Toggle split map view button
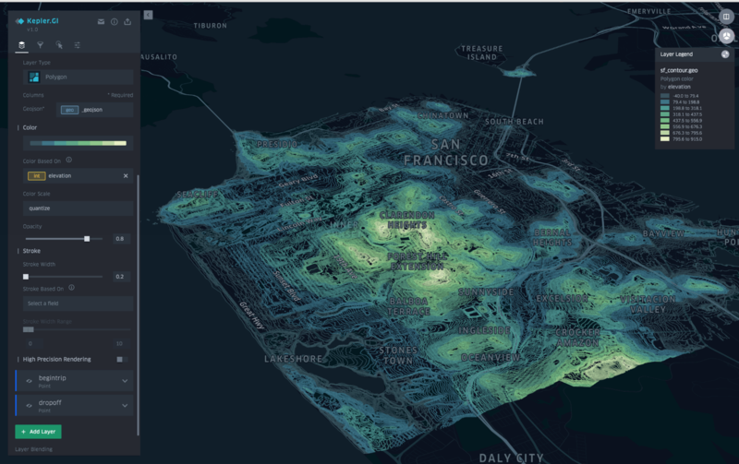739x464 pixels. 726,17
